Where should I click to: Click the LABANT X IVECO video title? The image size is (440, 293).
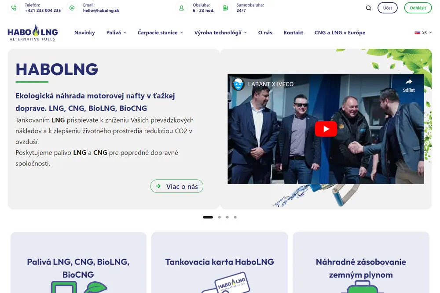[x=271, y=84]
